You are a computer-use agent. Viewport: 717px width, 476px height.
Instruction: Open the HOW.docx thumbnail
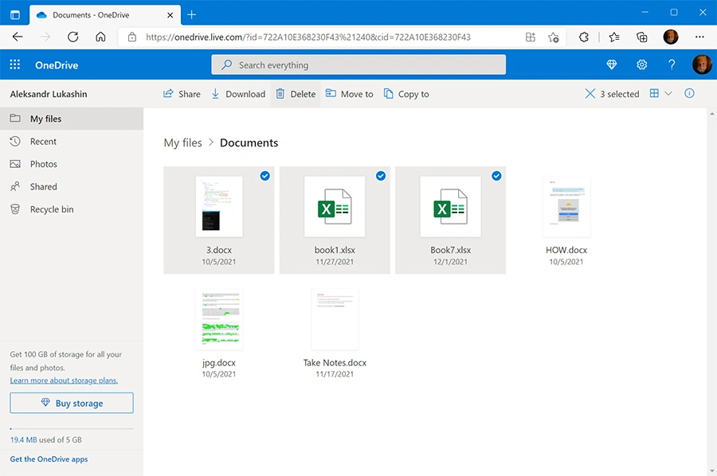566,206
